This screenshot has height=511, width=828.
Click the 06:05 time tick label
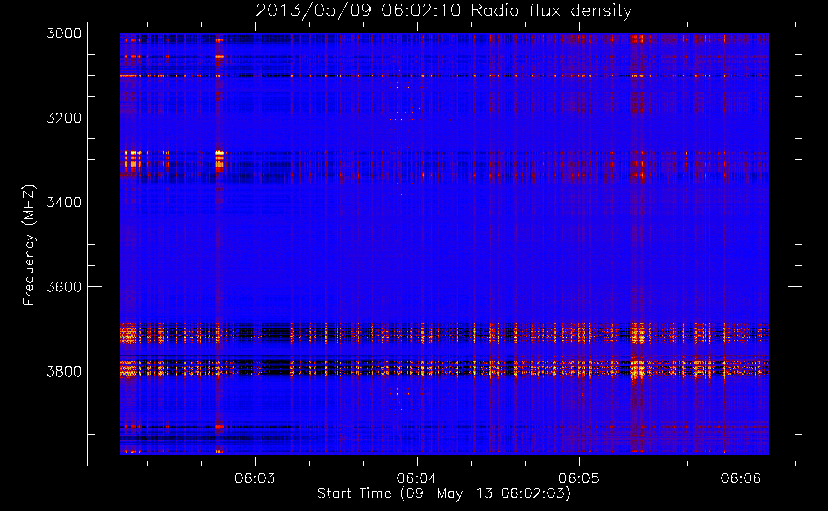tap(579, 478)
